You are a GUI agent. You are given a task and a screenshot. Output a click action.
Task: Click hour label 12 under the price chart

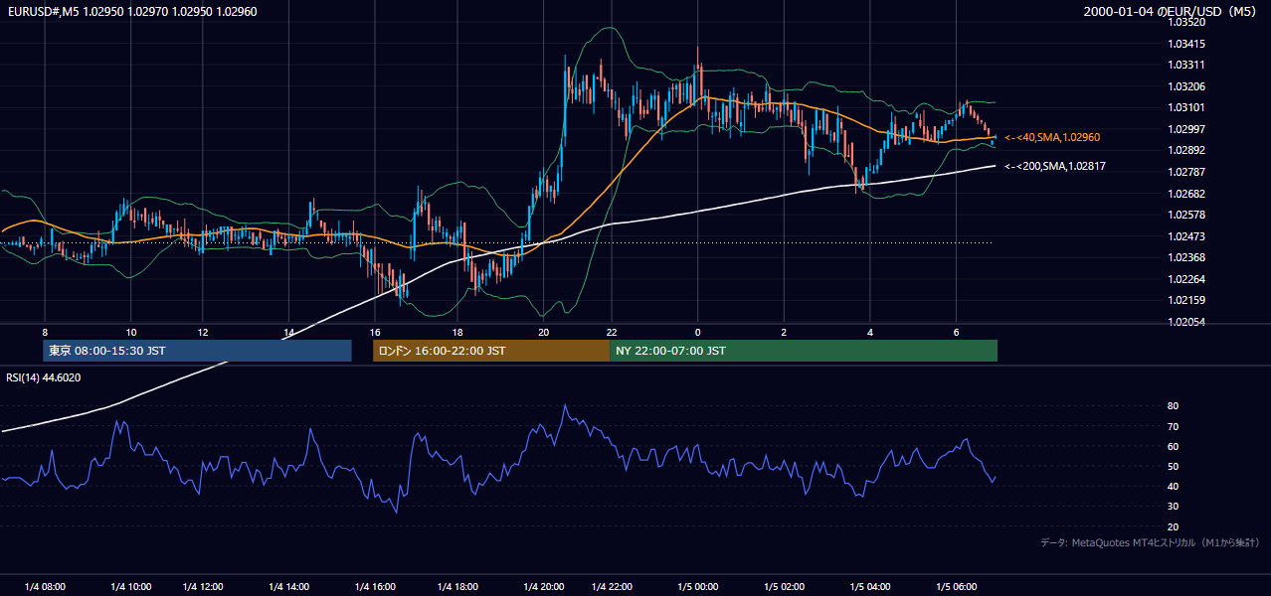[x=203, y=332]
